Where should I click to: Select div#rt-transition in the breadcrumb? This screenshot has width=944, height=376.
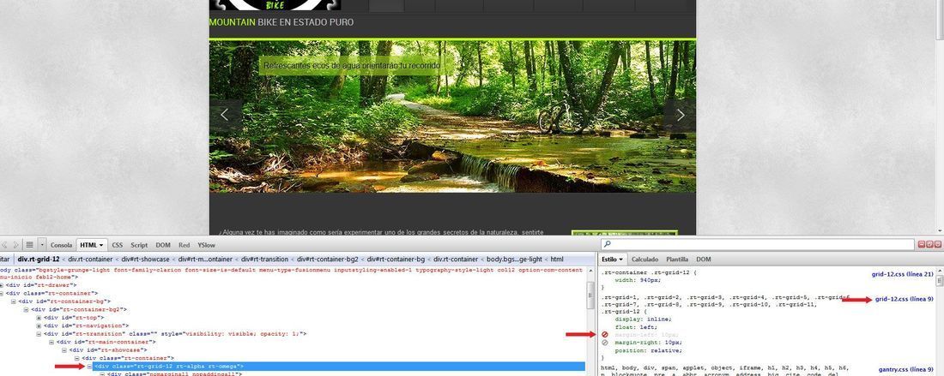tap(264, 260)
